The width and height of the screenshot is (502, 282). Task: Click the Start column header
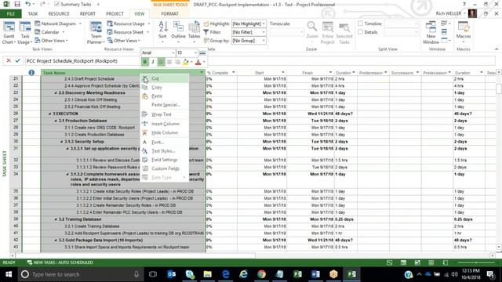(x=261, y=73)
